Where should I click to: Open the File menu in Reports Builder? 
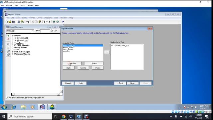click(x=7, y=18)
